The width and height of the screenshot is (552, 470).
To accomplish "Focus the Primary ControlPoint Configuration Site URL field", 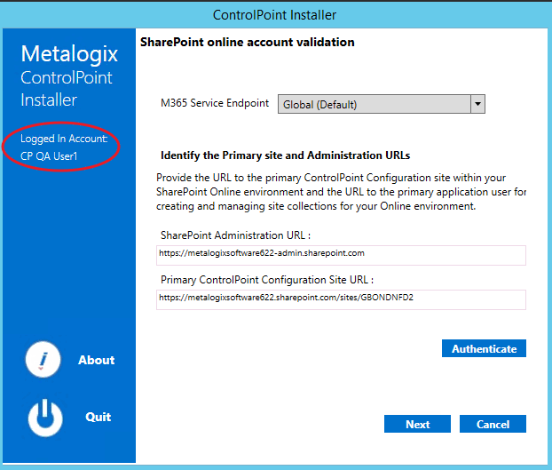I will (x=341, y=299).
